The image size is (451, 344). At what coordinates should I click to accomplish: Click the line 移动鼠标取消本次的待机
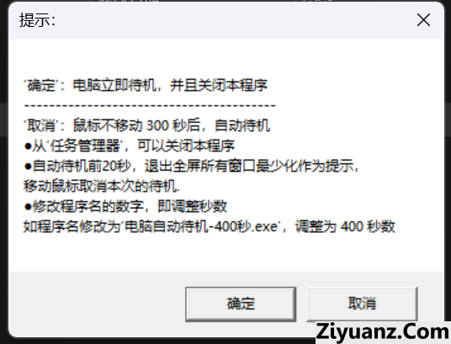click(x=102, y=186)
